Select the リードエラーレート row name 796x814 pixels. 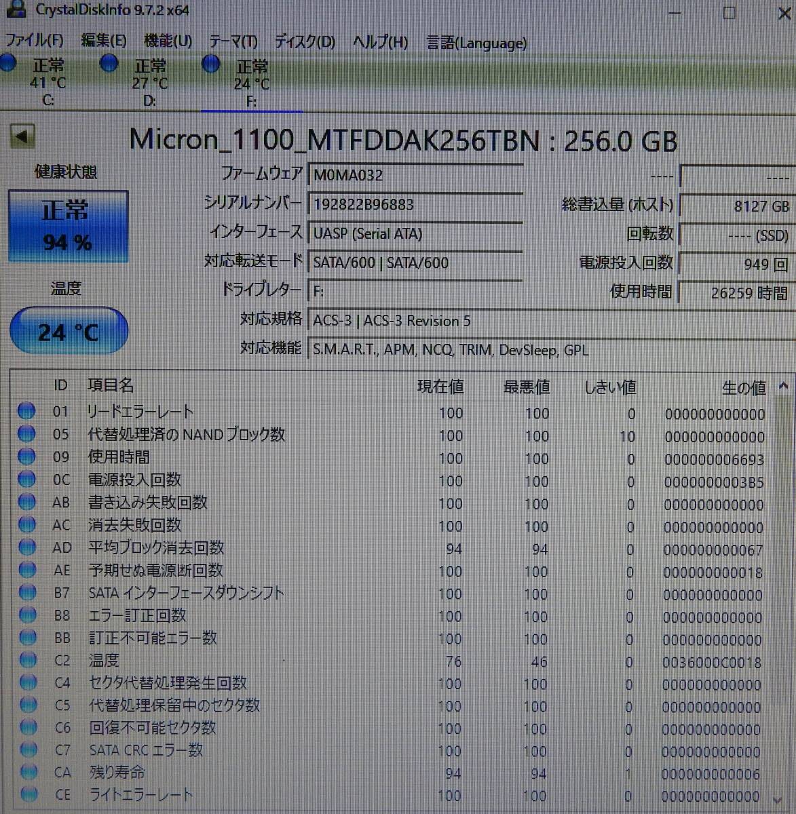tap(140, 411)
